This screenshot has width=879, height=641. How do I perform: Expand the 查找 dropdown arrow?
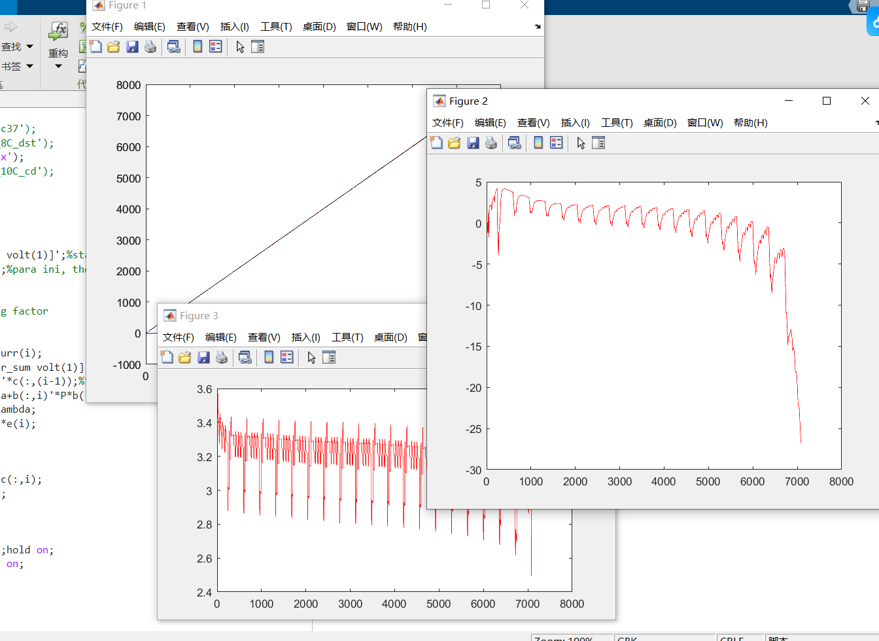(29, 46)
